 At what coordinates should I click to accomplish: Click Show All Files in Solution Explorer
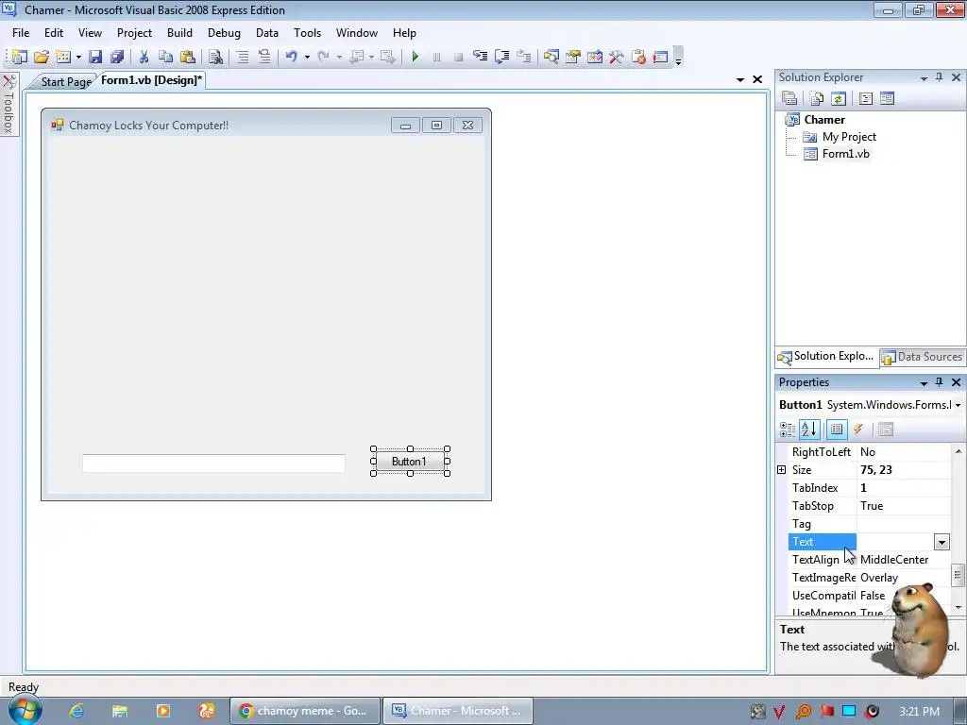[817, 98]
